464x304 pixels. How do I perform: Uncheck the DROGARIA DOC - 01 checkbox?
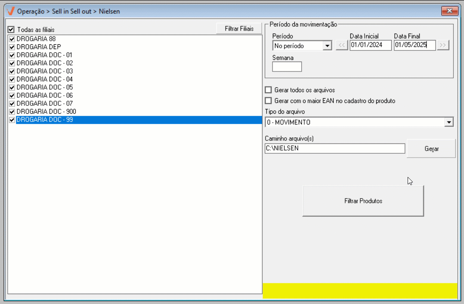12,55
